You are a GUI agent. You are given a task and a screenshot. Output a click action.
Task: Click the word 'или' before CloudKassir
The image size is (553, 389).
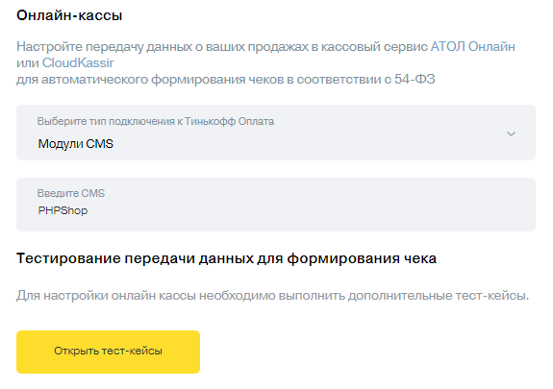[x=28, y=63]
